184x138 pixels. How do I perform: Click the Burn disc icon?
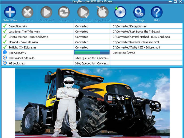pos(120,12)
